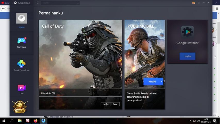Click the Gameloop taskbar icon
The width and height of the screenshot is (220, 124).
pos(44,121)
